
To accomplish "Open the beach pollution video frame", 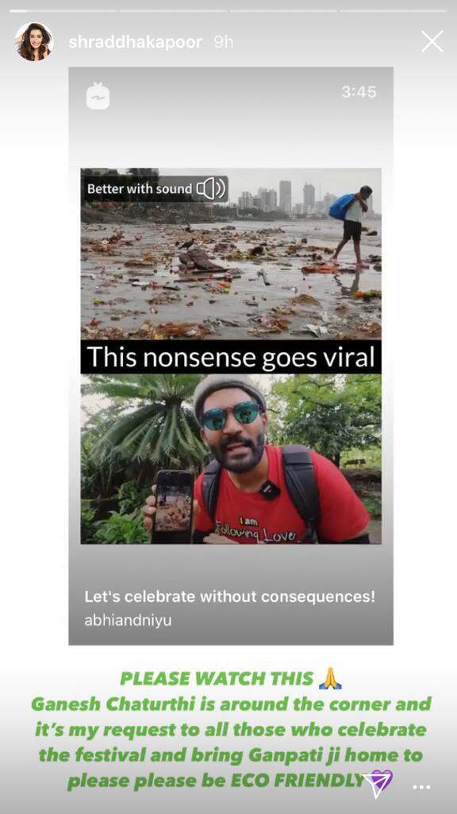I will pos(231,254).
